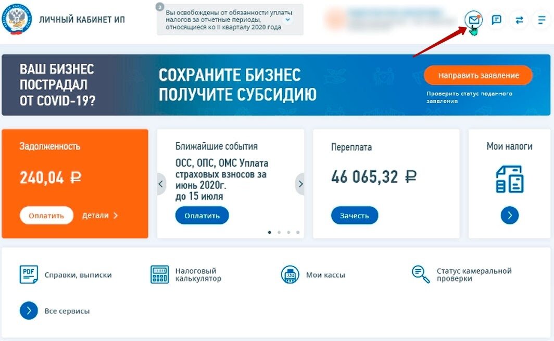
Task: Click the Мои налоги documents icon
Action: (509, 179)
